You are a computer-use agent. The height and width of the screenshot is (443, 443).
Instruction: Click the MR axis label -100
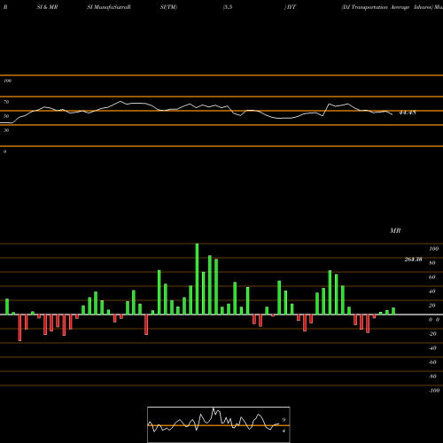pyautogui.click(x=434, y=391)
